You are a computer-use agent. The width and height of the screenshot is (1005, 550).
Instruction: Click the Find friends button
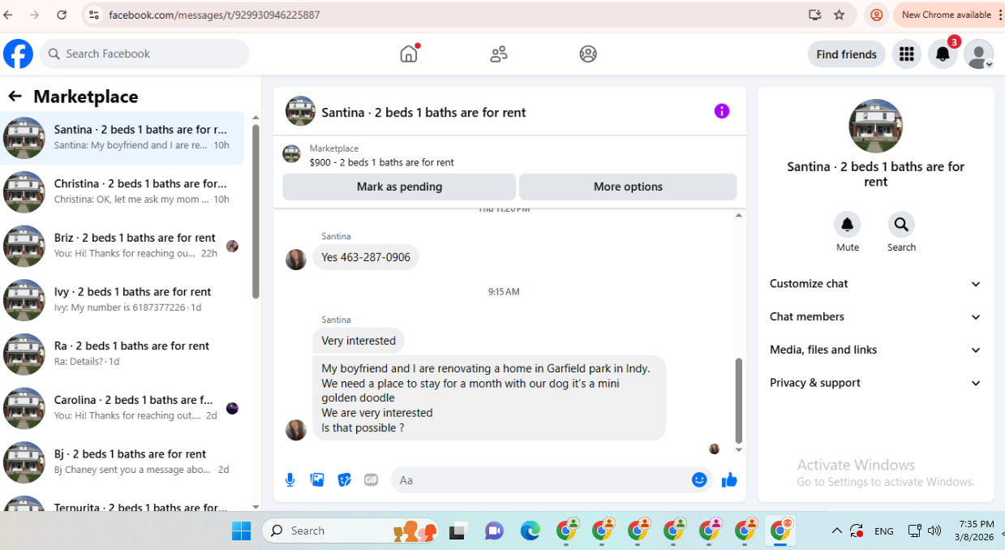[846, 54]
